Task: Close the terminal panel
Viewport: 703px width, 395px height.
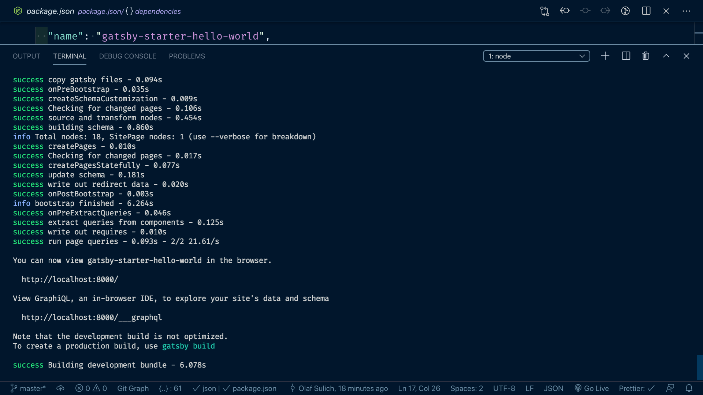Action: (x=687, y=56)
